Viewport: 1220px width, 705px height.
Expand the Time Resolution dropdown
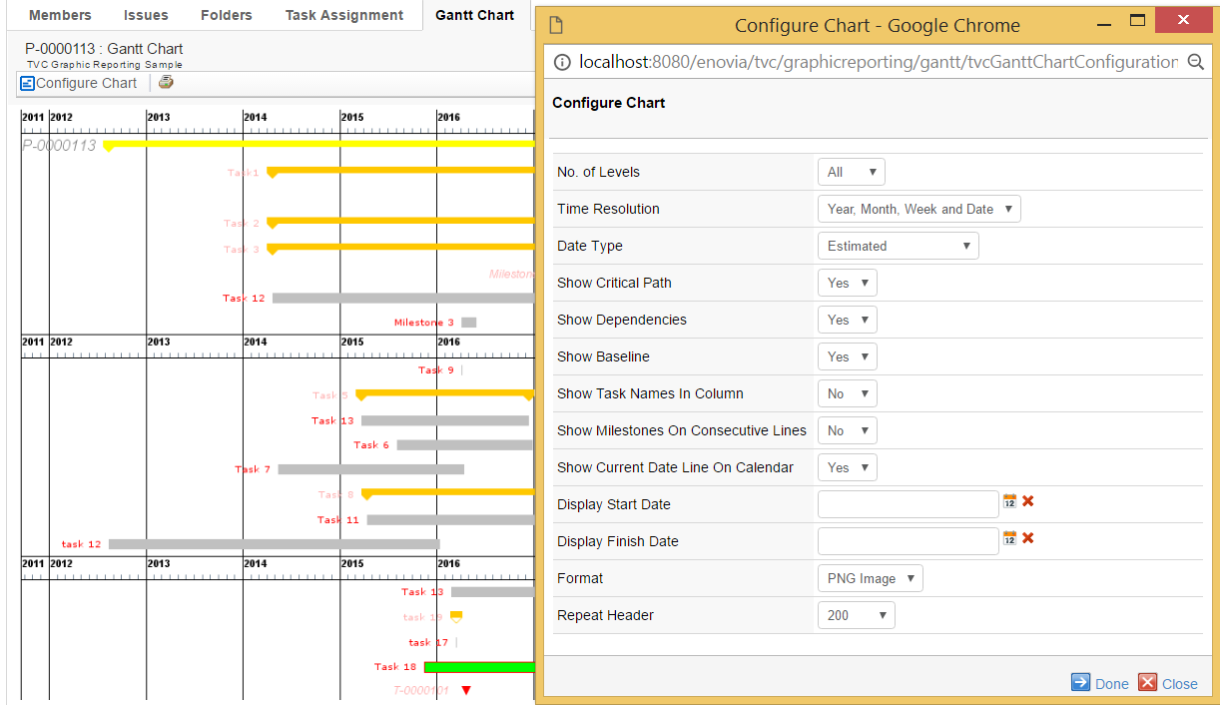coord(918,209)
